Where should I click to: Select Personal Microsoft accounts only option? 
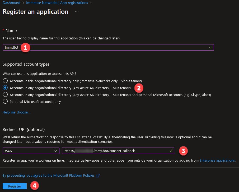point(5,102)
